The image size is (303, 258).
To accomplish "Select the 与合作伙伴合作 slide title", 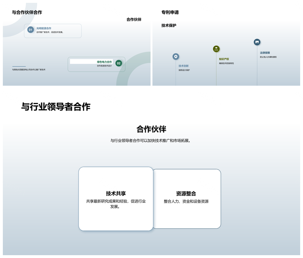I will coord(27,12).
